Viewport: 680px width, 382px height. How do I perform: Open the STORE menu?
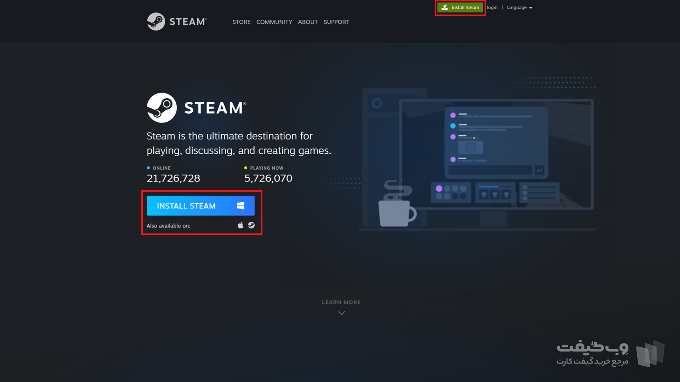point(242,22)
